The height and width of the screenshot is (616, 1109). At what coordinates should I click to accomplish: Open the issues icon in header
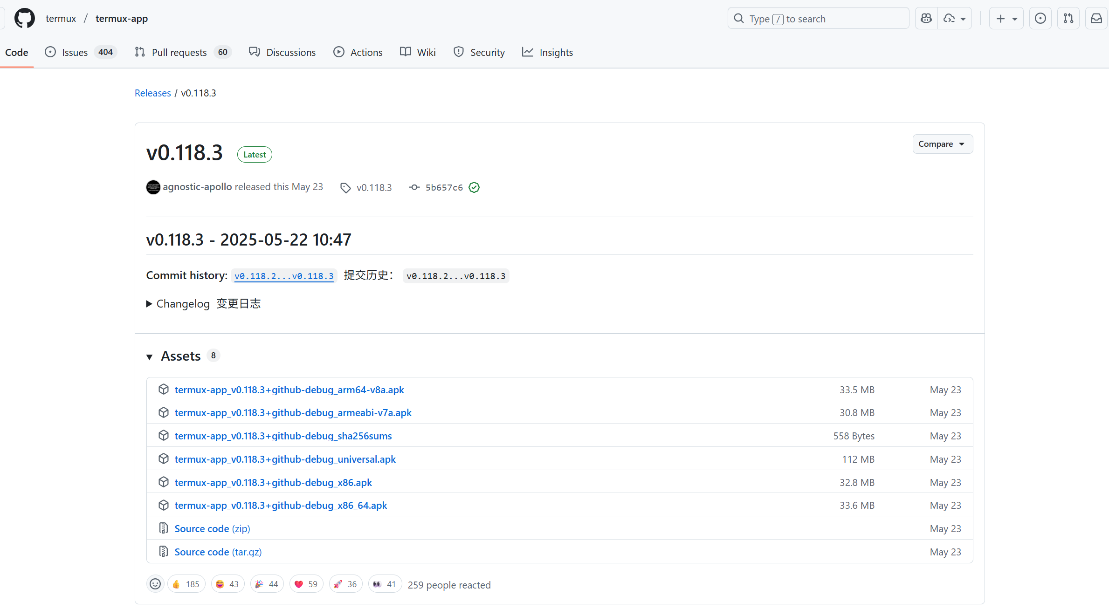[x=1040, y=19]
